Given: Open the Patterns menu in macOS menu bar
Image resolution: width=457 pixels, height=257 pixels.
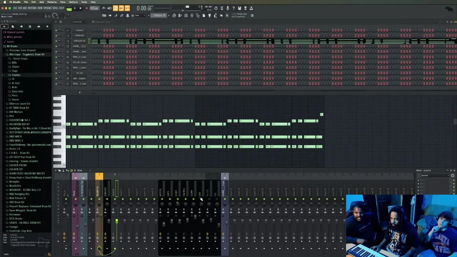Looking at the screenshot, I should (52, 2).
